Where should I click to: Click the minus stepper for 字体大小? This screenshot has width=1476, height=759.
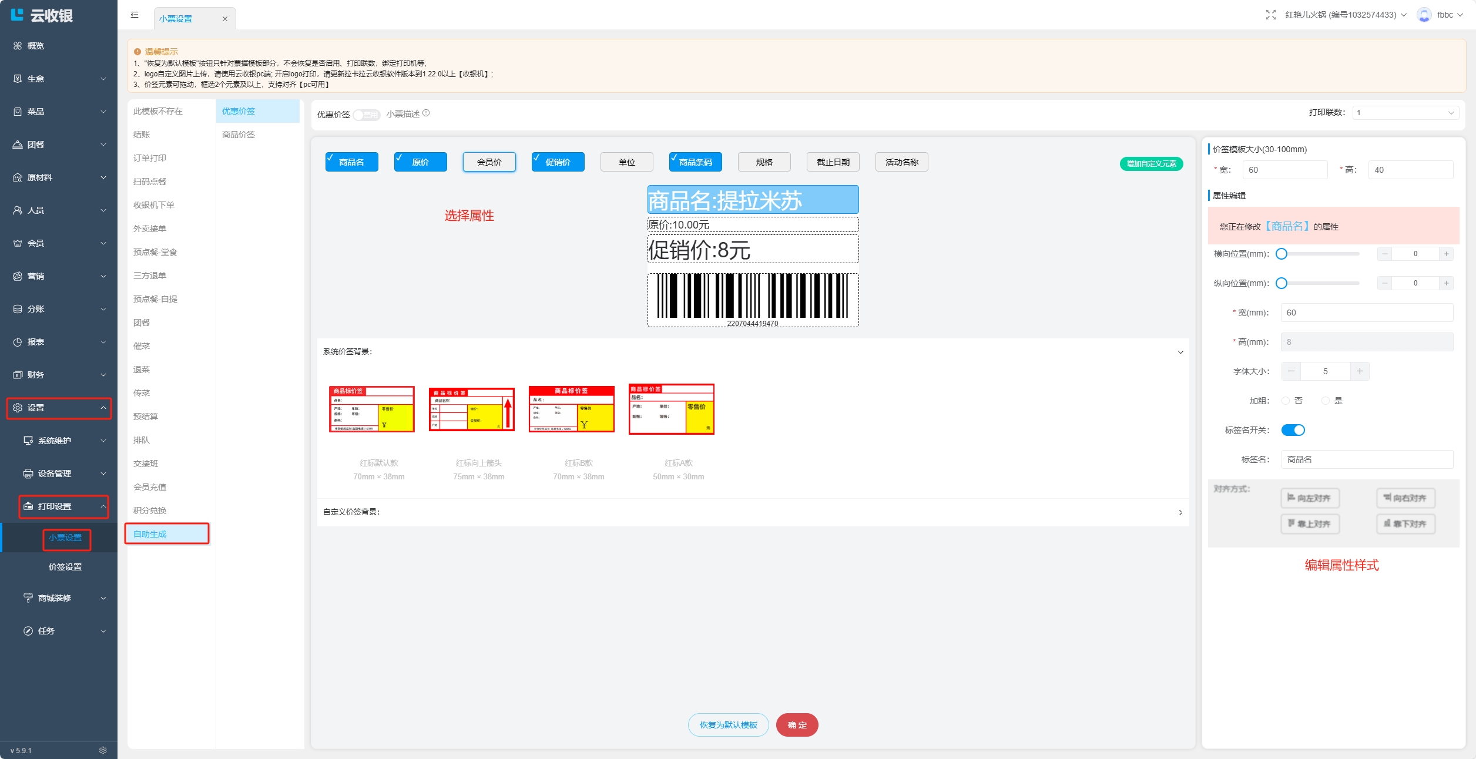coord(1291,371)
